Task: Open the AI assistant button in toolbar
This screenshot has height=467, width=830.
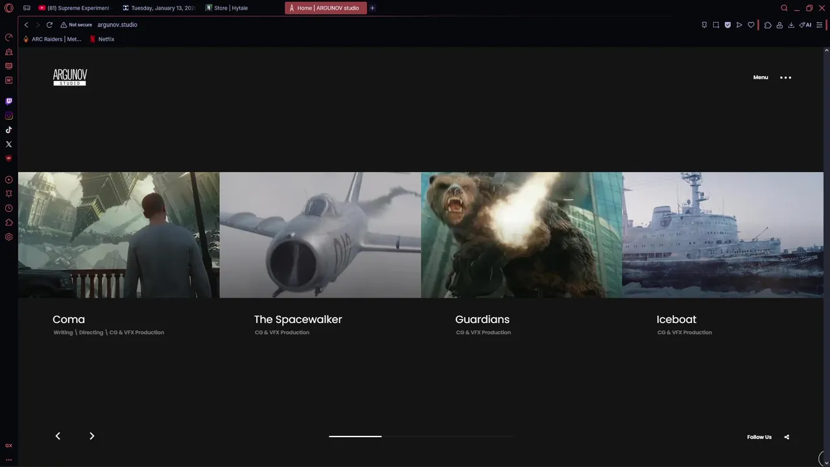Action: tap(805, 25)
